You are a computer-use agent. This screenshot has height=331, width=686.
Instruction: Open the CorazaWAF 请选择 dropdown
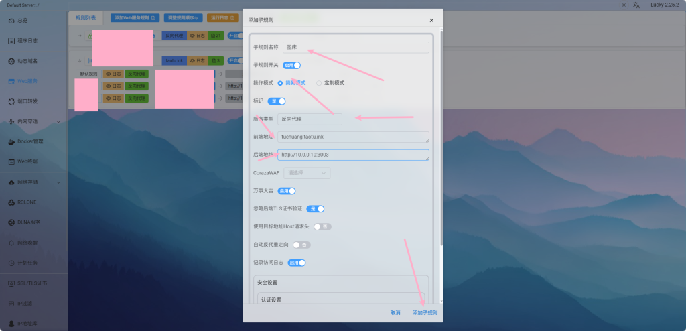(307, 172)
